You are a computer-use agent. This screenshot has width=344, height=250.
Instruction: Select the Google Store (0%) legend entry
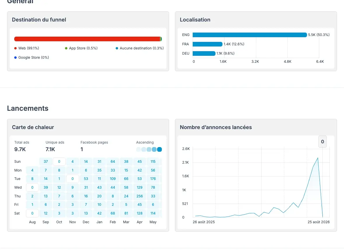(x=31, y=58)
